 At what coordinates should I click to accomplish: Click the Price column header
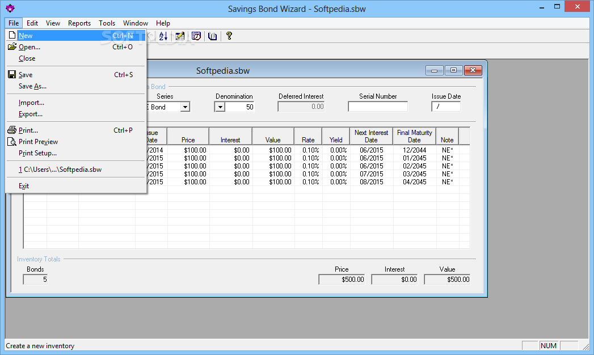pos(188,136)
